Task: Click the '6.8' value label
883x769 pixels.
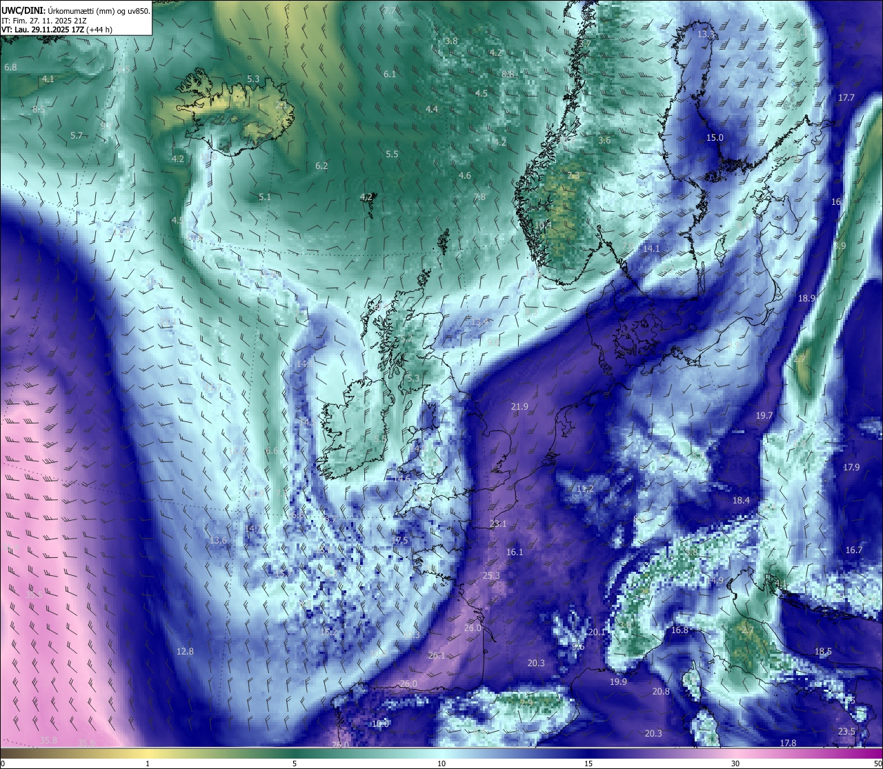Action: tap(10, 67)
